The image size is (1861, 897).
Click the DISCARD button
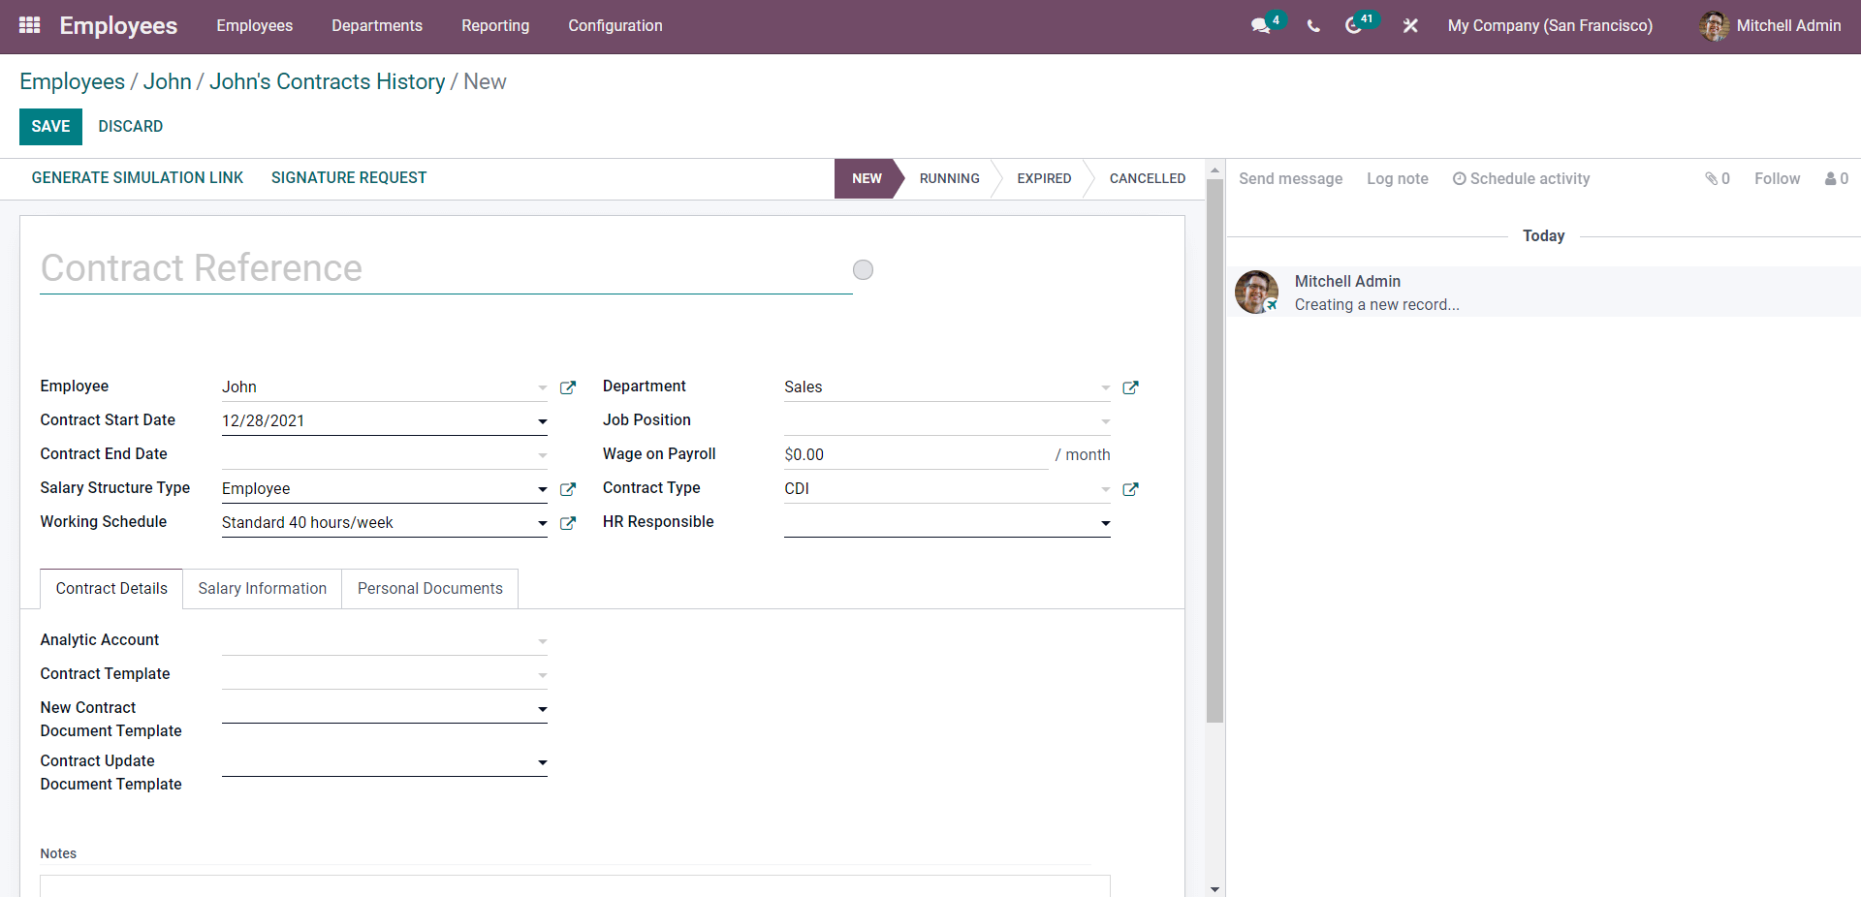coord(131,127)
